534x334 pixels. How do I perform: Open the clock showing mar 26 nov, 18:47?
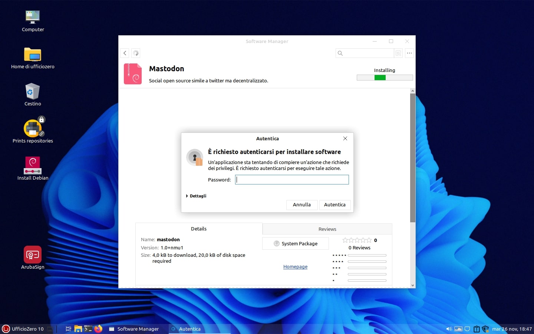coord(512,329)
